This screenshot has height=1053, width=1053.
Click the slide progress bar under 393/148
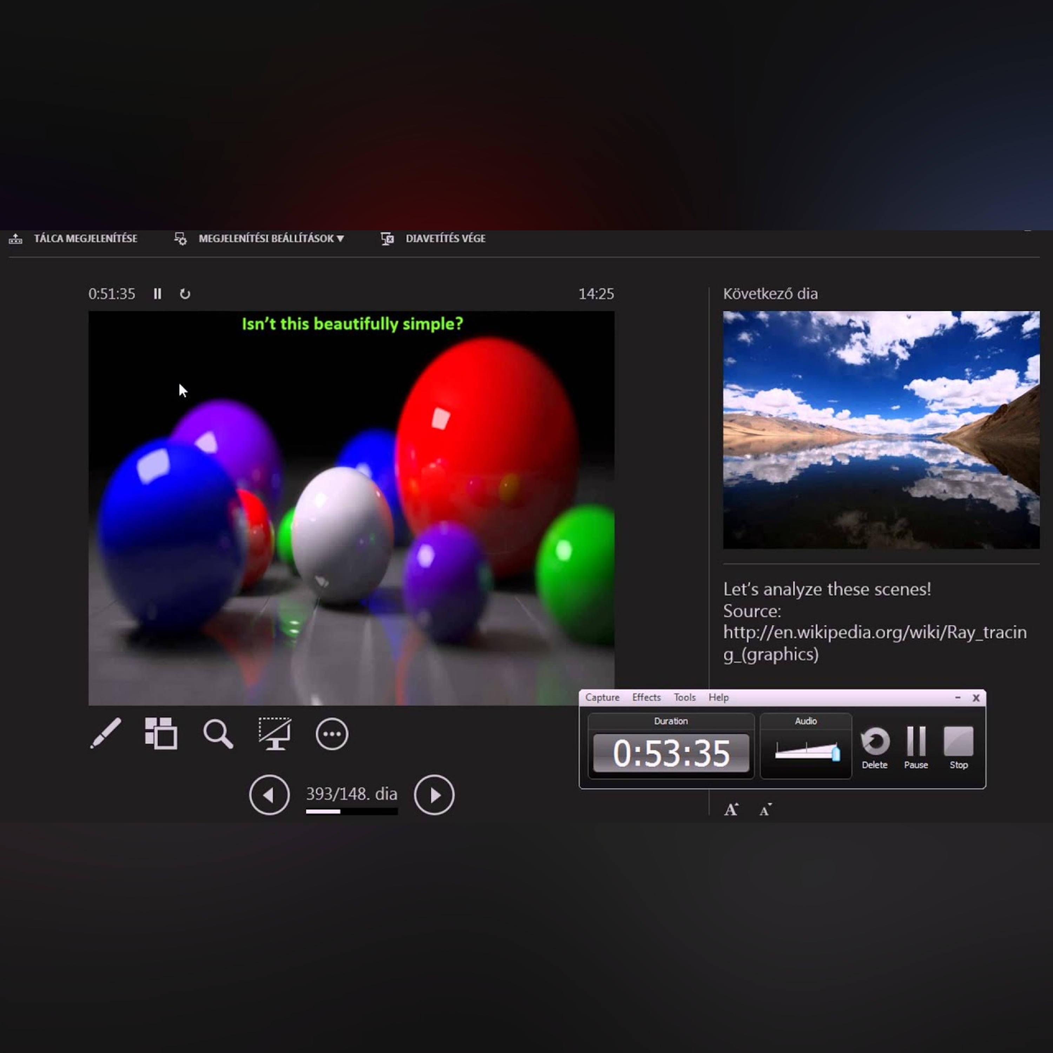click(x=352, y=812)
